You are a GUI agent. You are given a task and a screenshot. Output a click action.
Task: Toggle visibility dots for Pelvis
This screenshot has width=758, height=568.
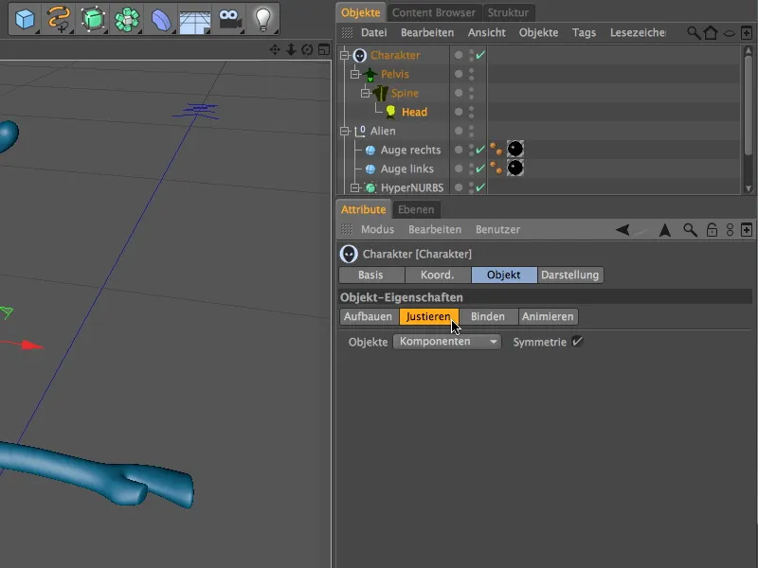[471, 74]
